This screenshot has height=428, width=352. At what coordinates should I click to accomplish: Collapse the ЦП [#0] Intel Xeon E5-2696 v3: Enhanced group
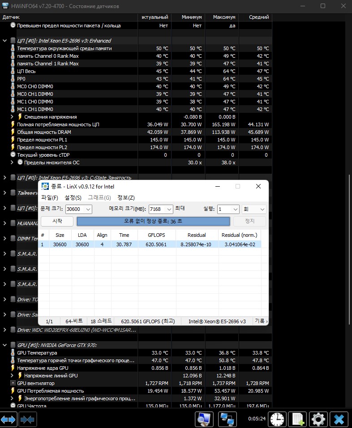pyautogui.click(x=4, y=40)
